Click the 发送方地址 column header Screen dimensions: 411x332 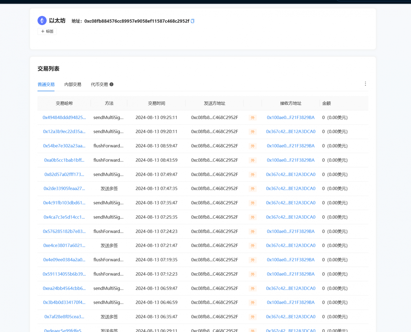coord(215,103)
